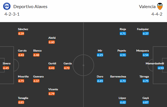
Task: Click Vicente's 6.79 rating badge
Action: point(51,94)
